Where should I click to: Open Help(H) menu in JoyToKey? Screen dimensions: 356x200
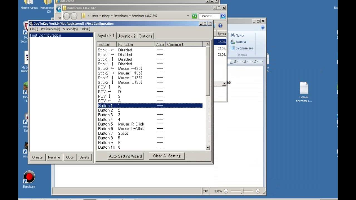[85, 29]
